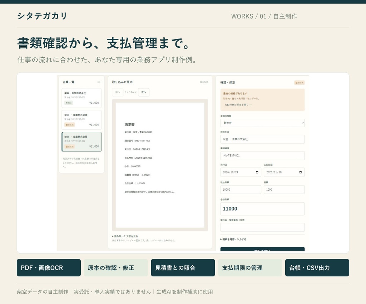
Task: Click document line 請求番号：INV-TEST-001
Action: click(138, 141)
